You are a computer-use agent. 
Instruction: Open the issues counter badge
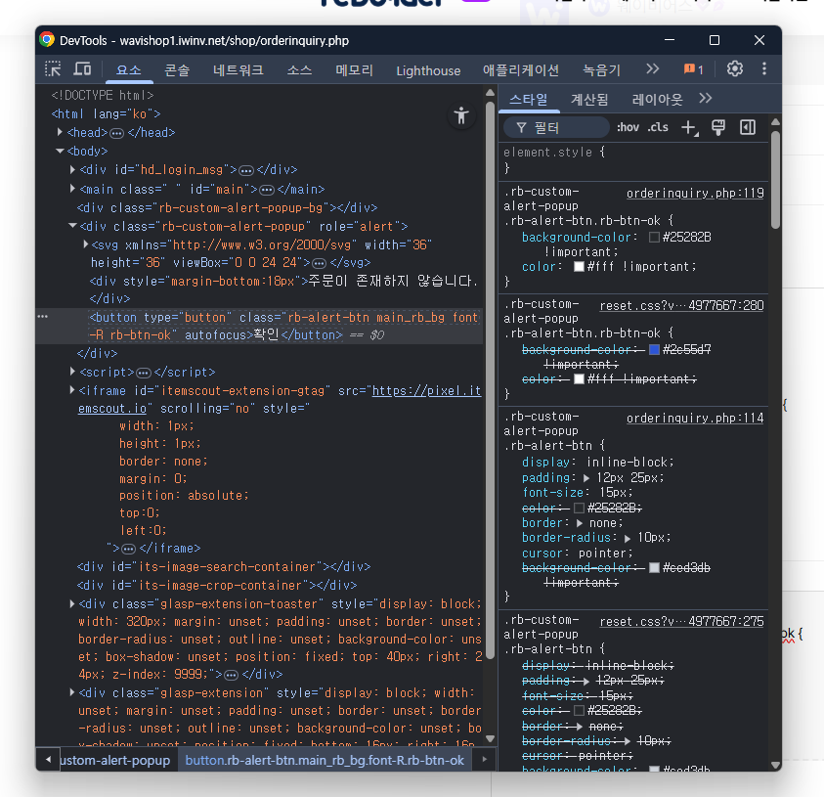pos(693,69)
